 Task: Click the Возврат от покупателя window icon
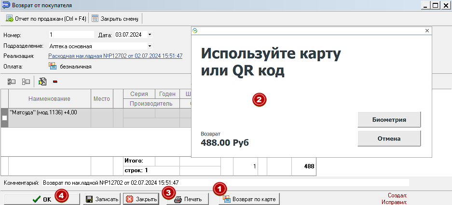coord(5,5)
